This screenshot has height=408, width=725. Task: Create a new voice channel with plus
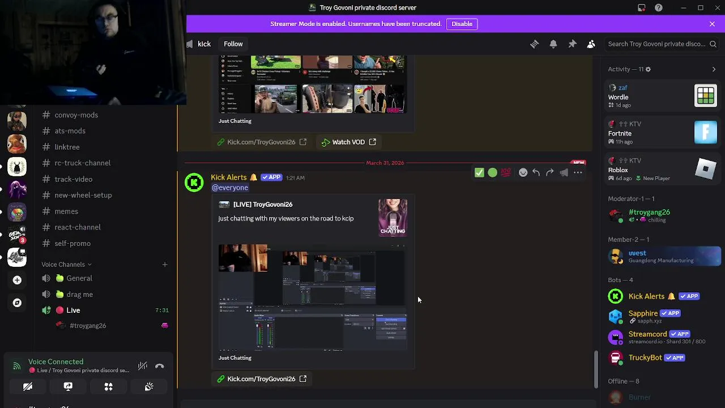165,265
